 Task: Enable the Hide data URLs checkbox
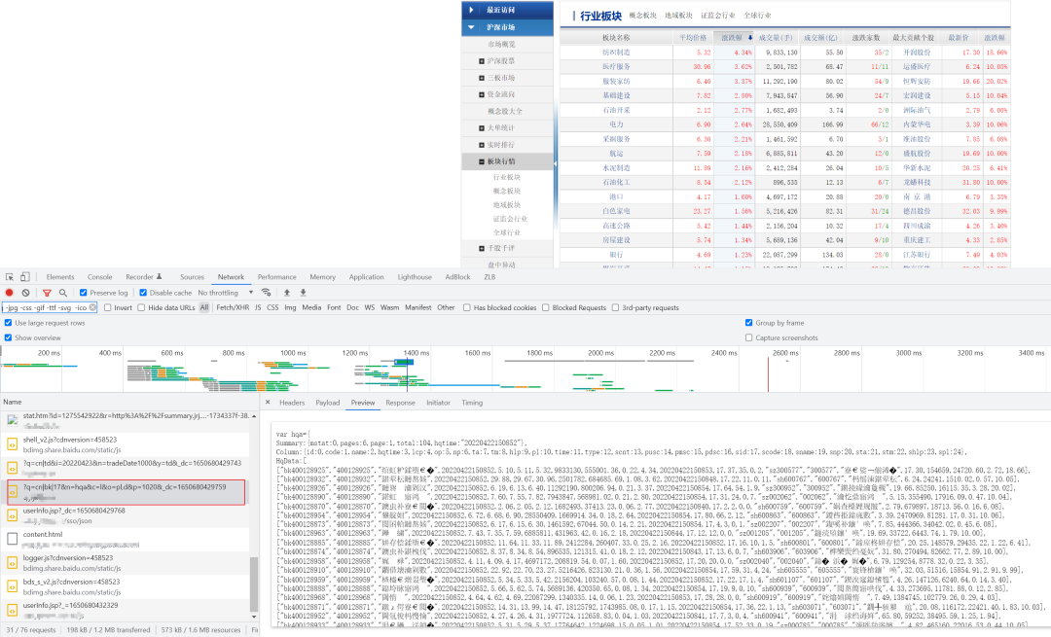(142, 307)
